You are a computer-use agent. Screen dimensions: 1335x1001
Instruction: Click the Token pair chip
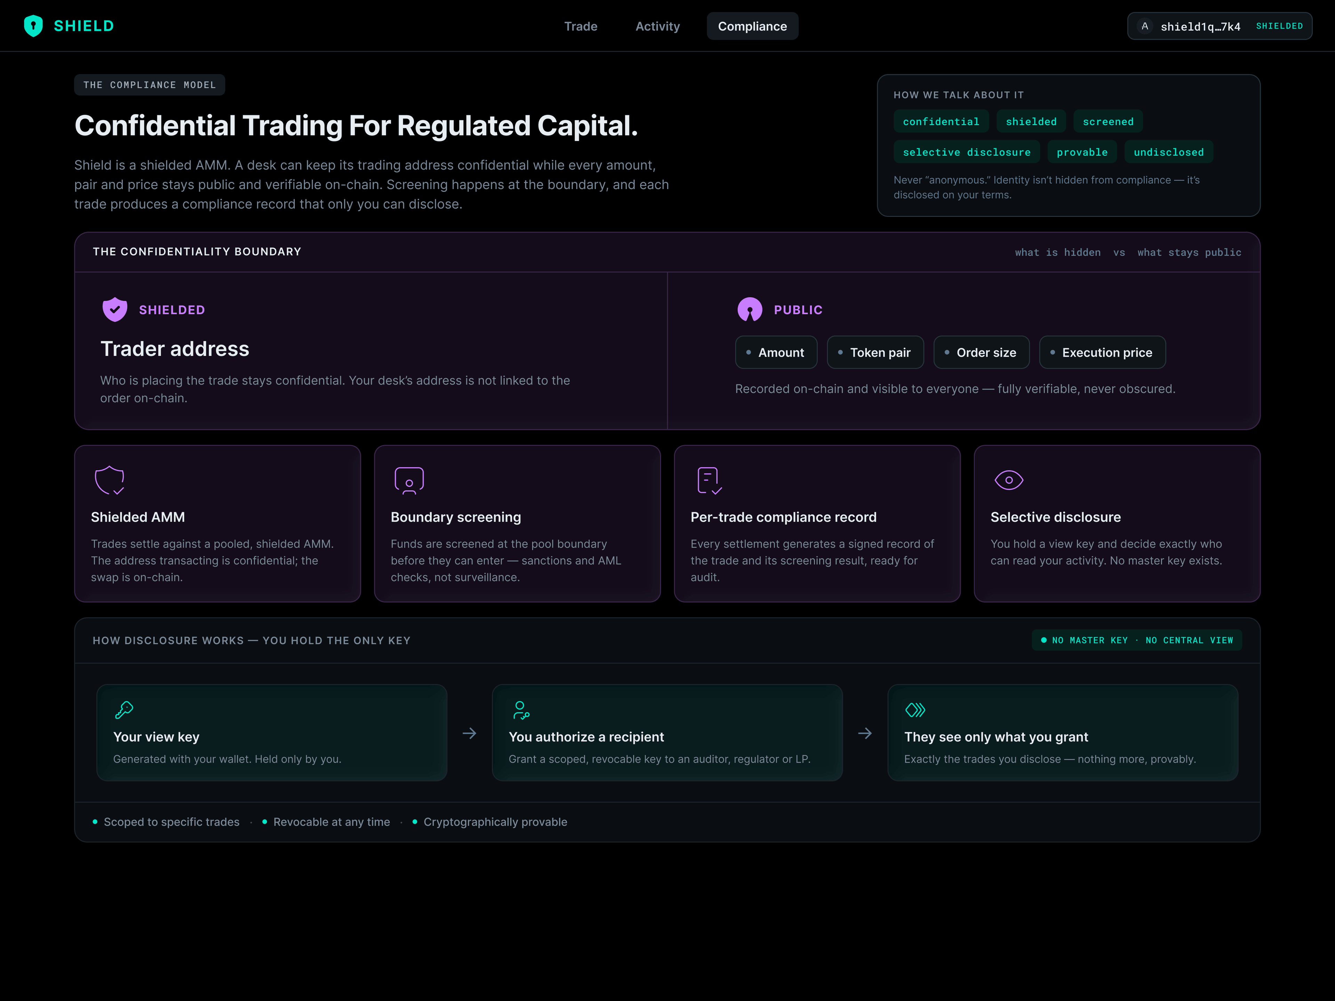[875, 352]
